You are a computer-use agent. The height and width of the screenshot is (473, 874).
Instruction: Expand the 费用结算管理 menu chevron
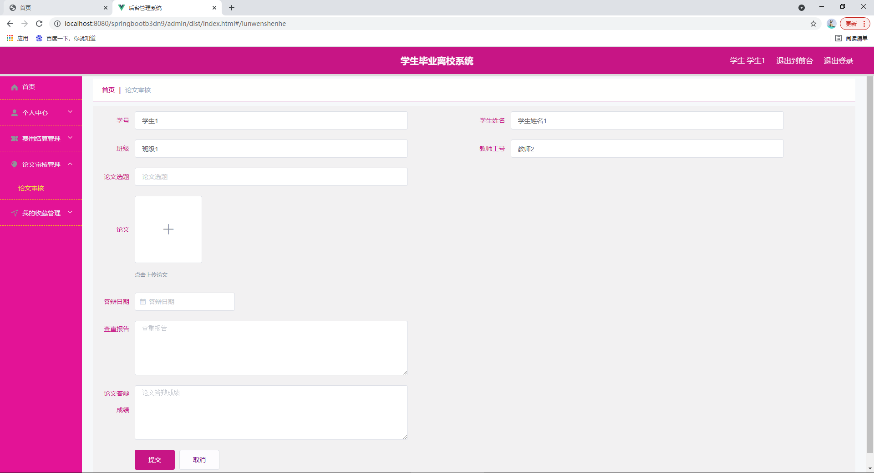coord(70,138)
